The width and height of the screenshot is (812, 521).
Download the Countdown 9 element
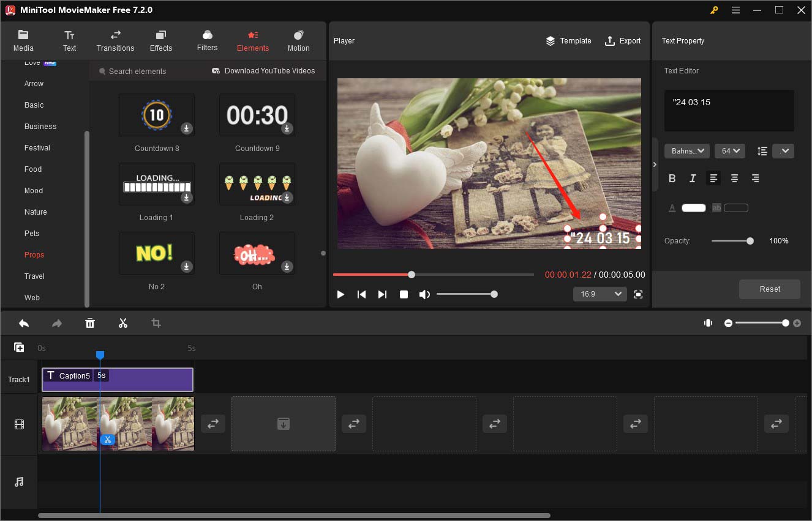click(x=287, y=128)
